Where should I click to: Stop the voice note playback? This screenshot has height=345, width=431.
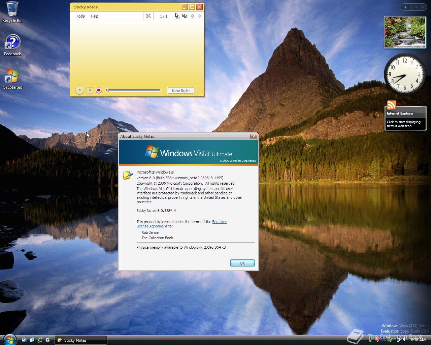tap(90, 90)
